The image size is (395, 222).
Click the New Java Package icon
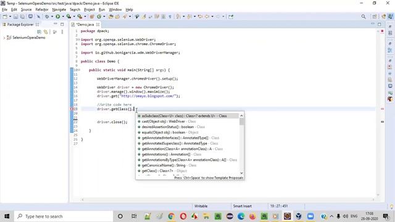pyautogui.click(x=92, y=17)
